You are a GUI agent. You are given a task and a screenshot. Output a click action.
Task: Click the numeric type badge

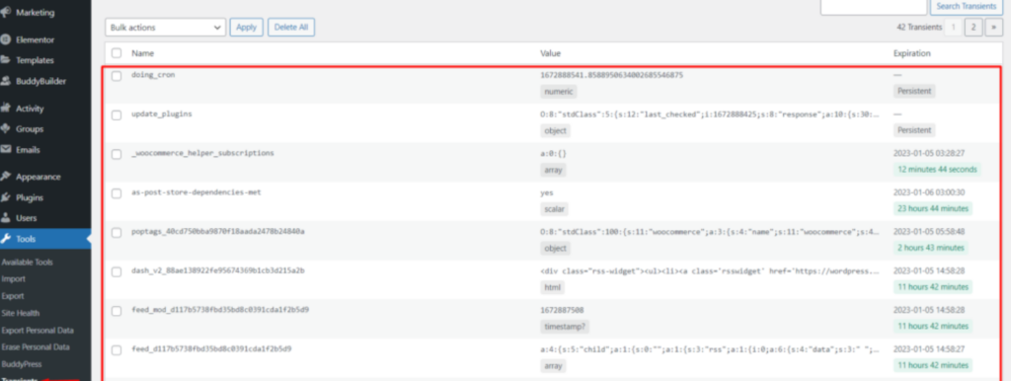coord(559,92)
